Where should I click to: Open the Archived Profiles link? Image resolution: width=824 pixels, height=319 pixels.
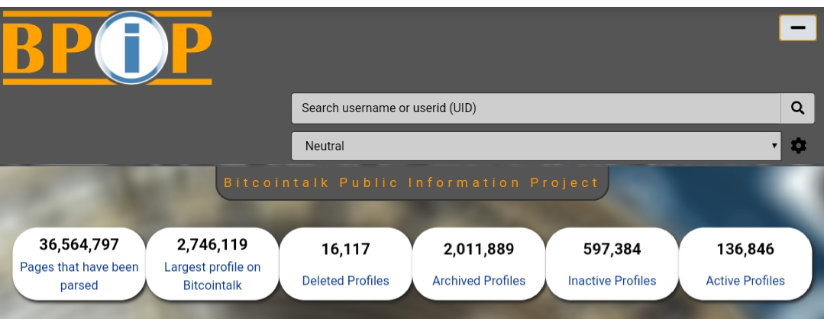pyautogui.click(x=479, y=281)
